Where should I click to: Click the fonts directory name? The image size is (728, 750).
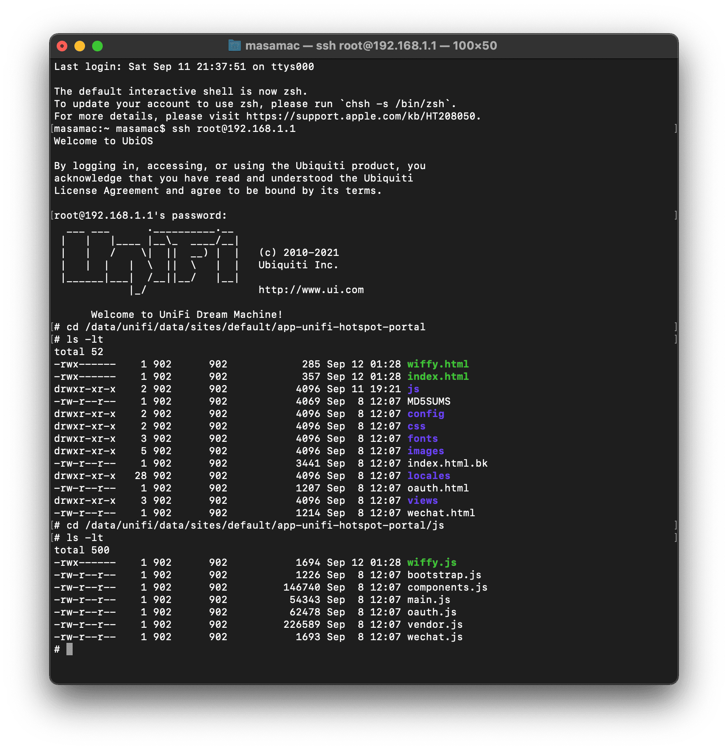(422, 439)
